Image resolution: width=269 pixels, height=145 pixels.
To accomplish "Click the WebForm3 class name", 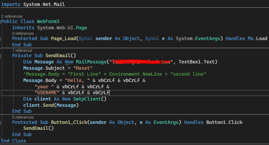I will (48, 22).
